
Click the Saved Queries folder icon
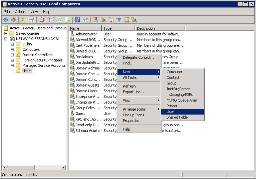(x=12, y=33)
